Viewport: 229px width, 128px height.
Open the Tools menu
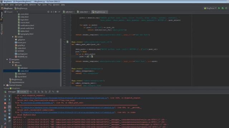pyautogui.click(x=44, y=5)
